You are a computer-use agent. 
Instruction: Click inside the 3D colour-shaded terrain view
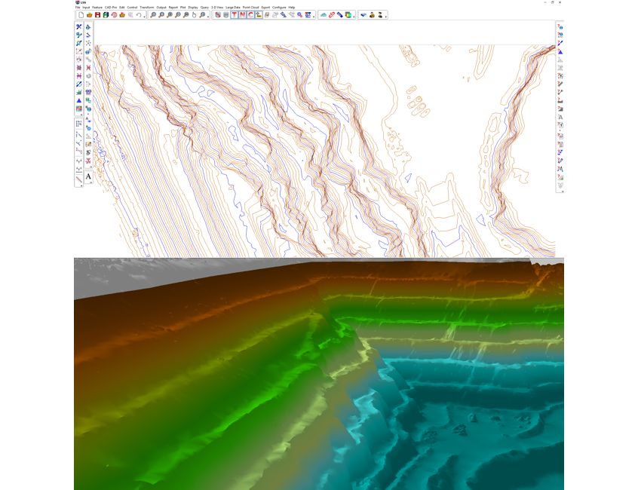(319, 374)
